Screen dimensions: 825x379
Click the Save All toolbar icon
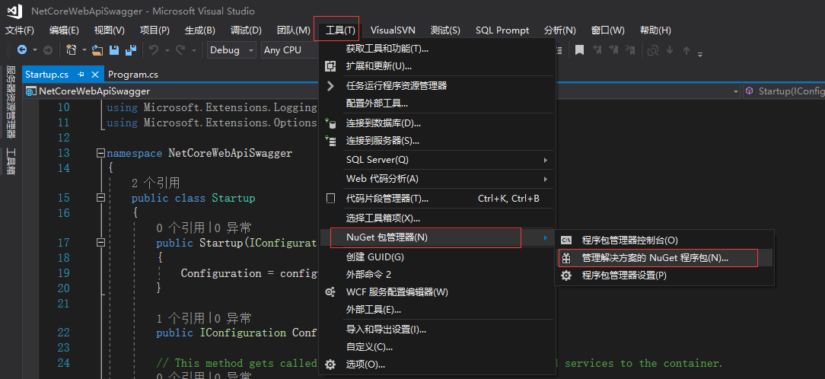[x=130, y=50]
